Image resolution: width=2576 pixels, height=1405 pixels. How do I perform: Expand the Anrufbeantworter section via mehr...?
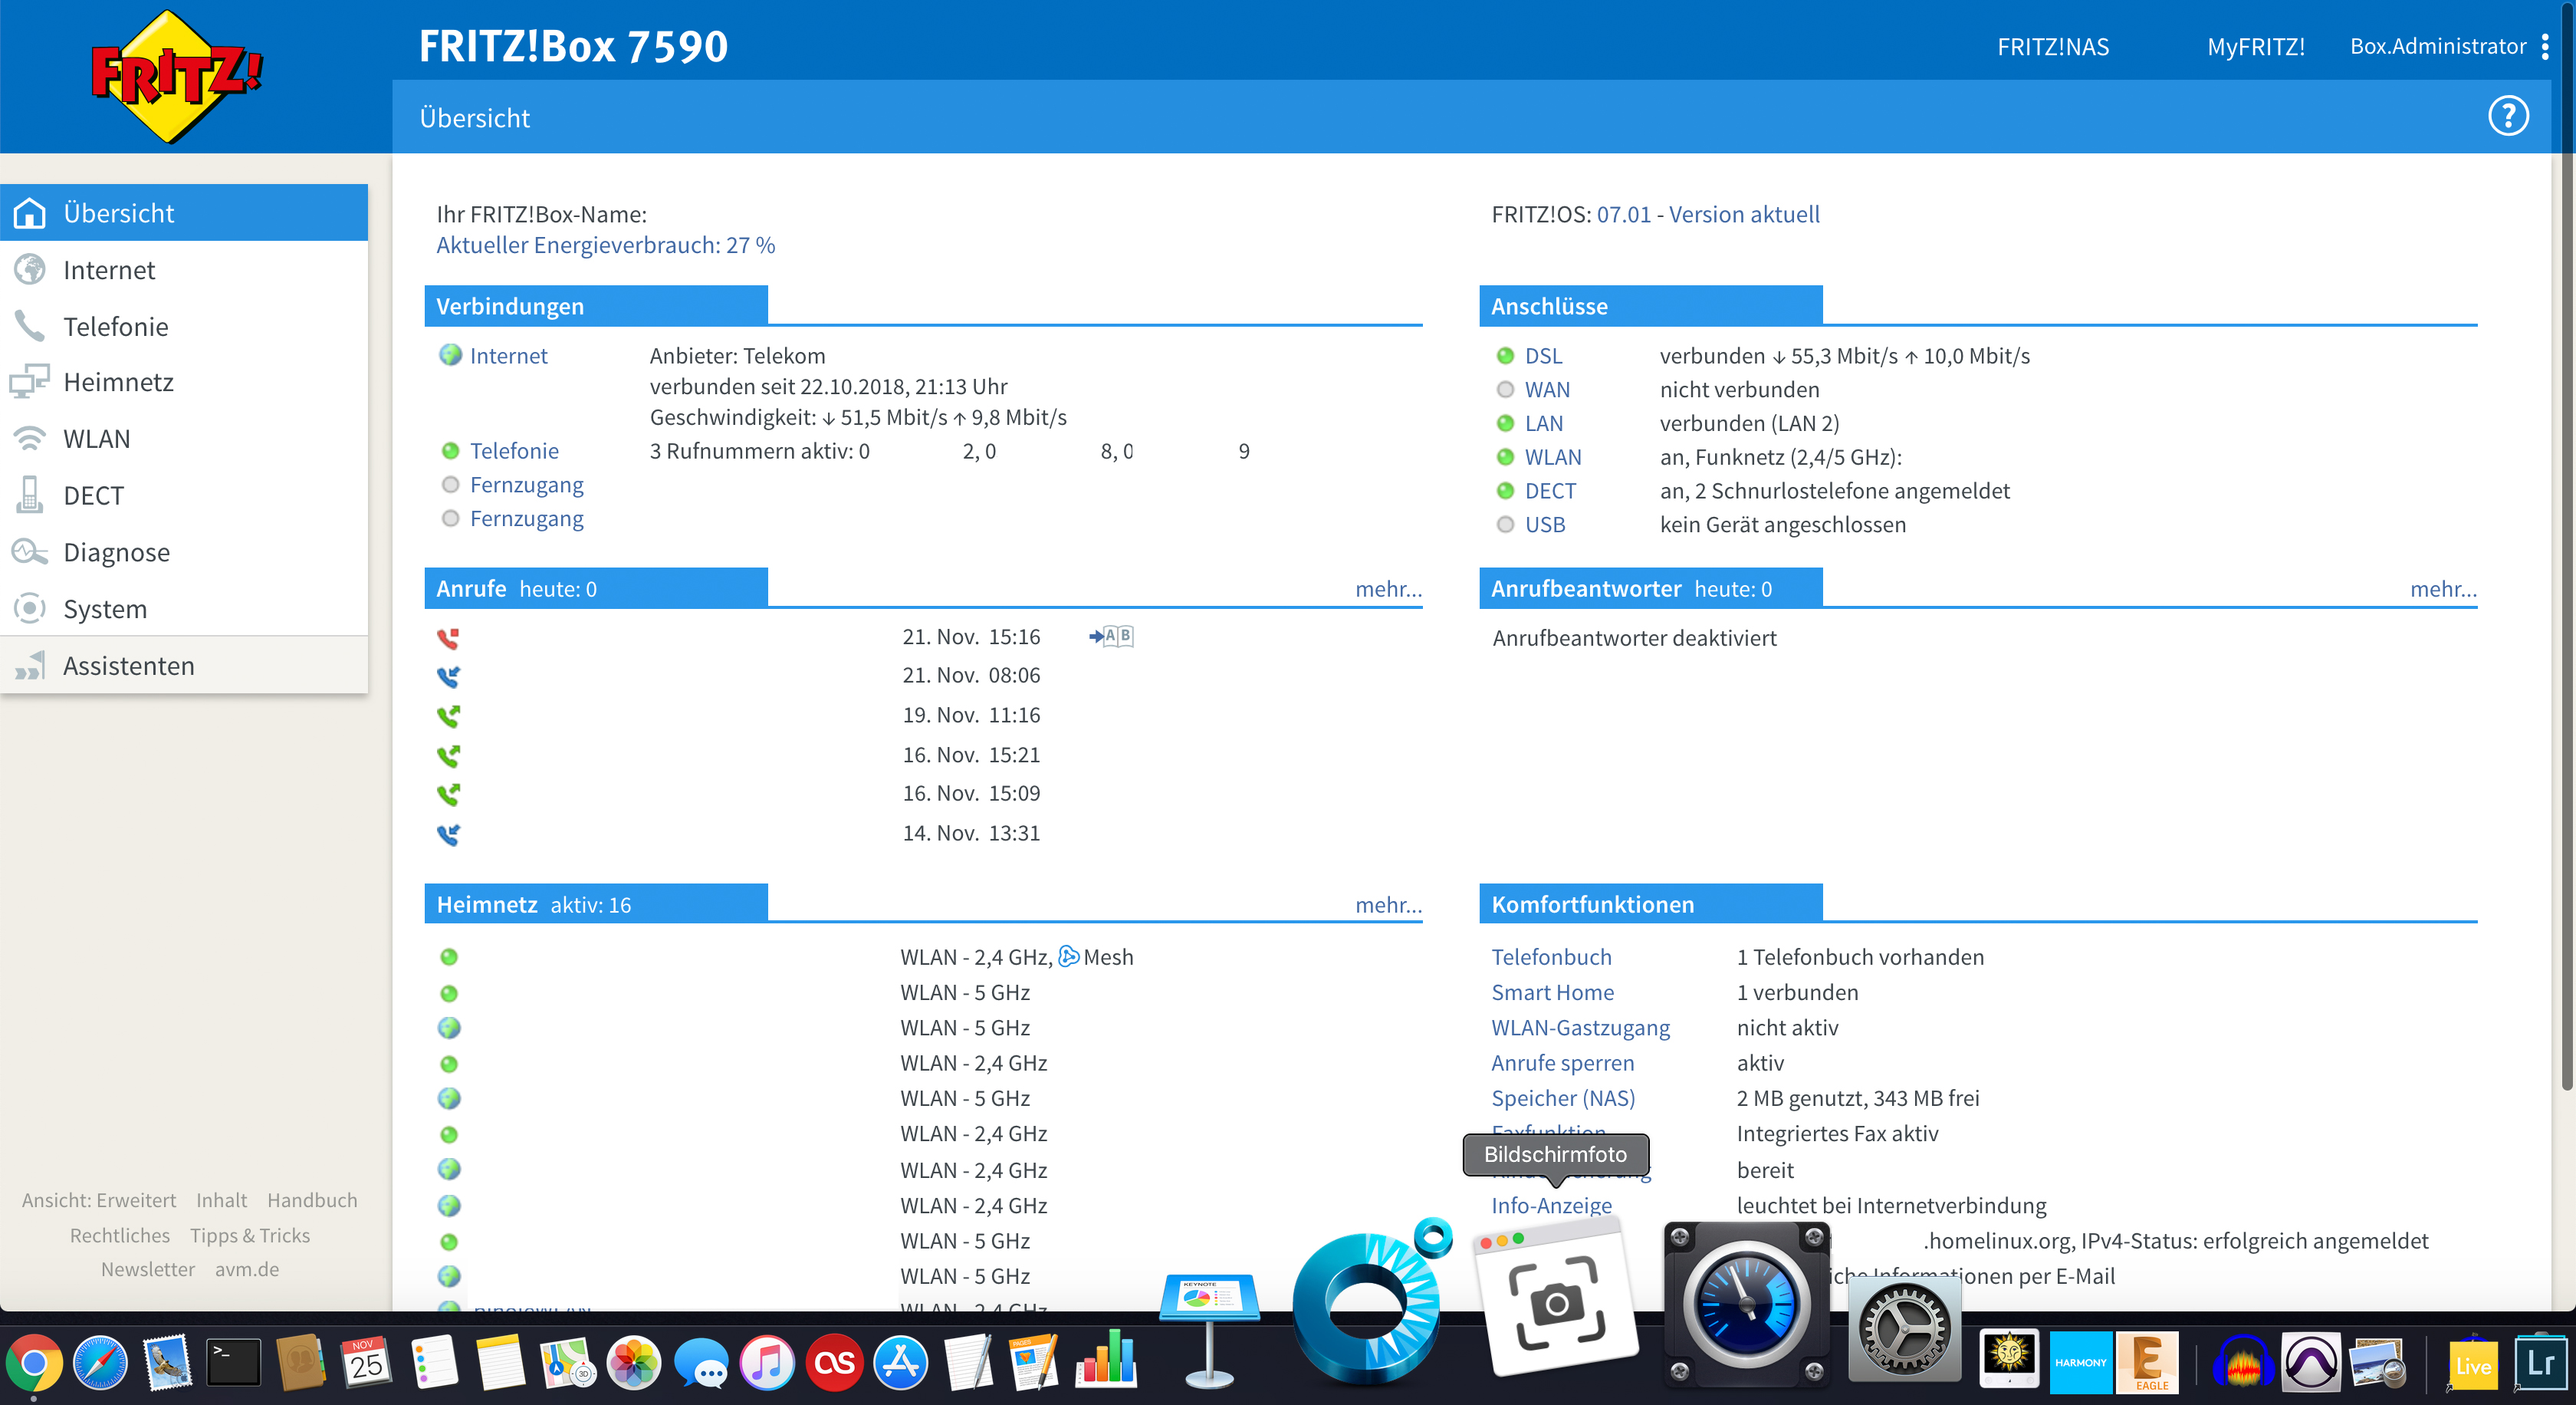click(2444, 589)
